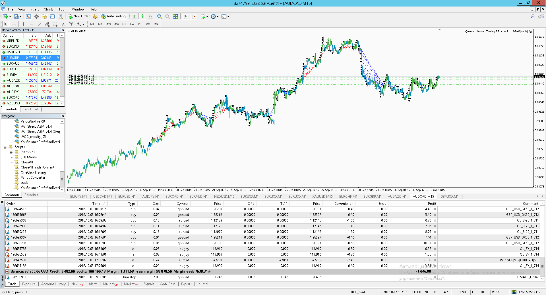This screenshot has height=295, width=546.
Task: Switch timeframe to H1
Action: click(124, 24)
